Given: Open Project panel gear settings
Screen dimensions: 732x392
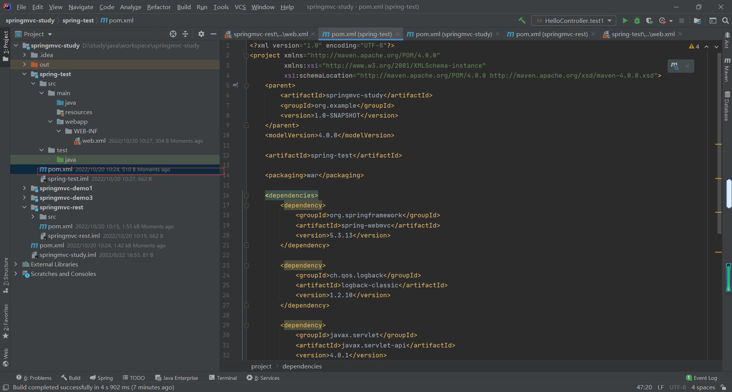Looking at the screenshot, I should click(201, 34).
